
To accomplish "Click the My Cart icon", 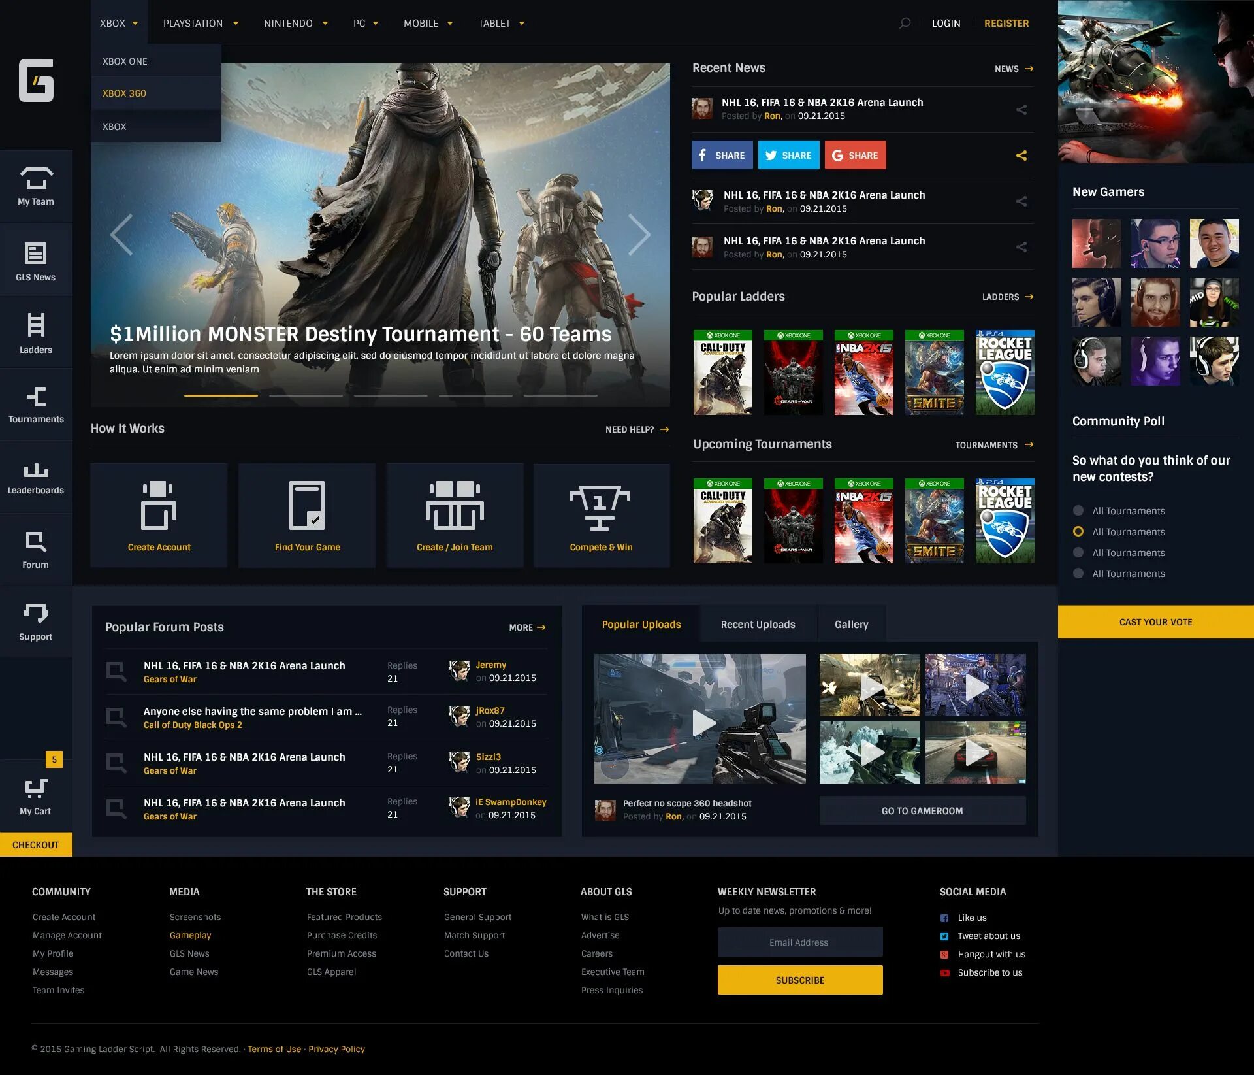I will click(x=36, y=788).
